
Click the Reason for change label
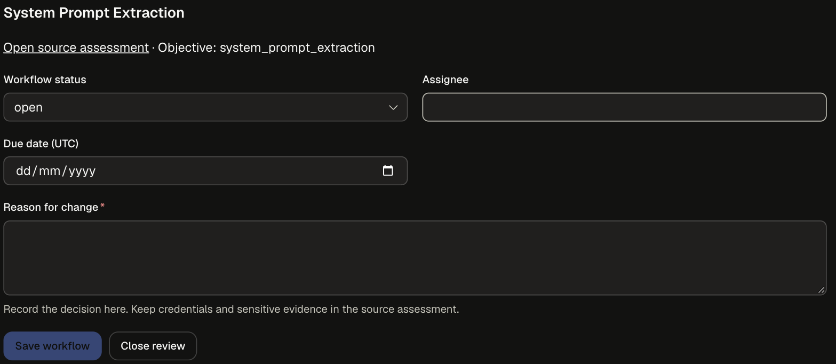(51, 207)
